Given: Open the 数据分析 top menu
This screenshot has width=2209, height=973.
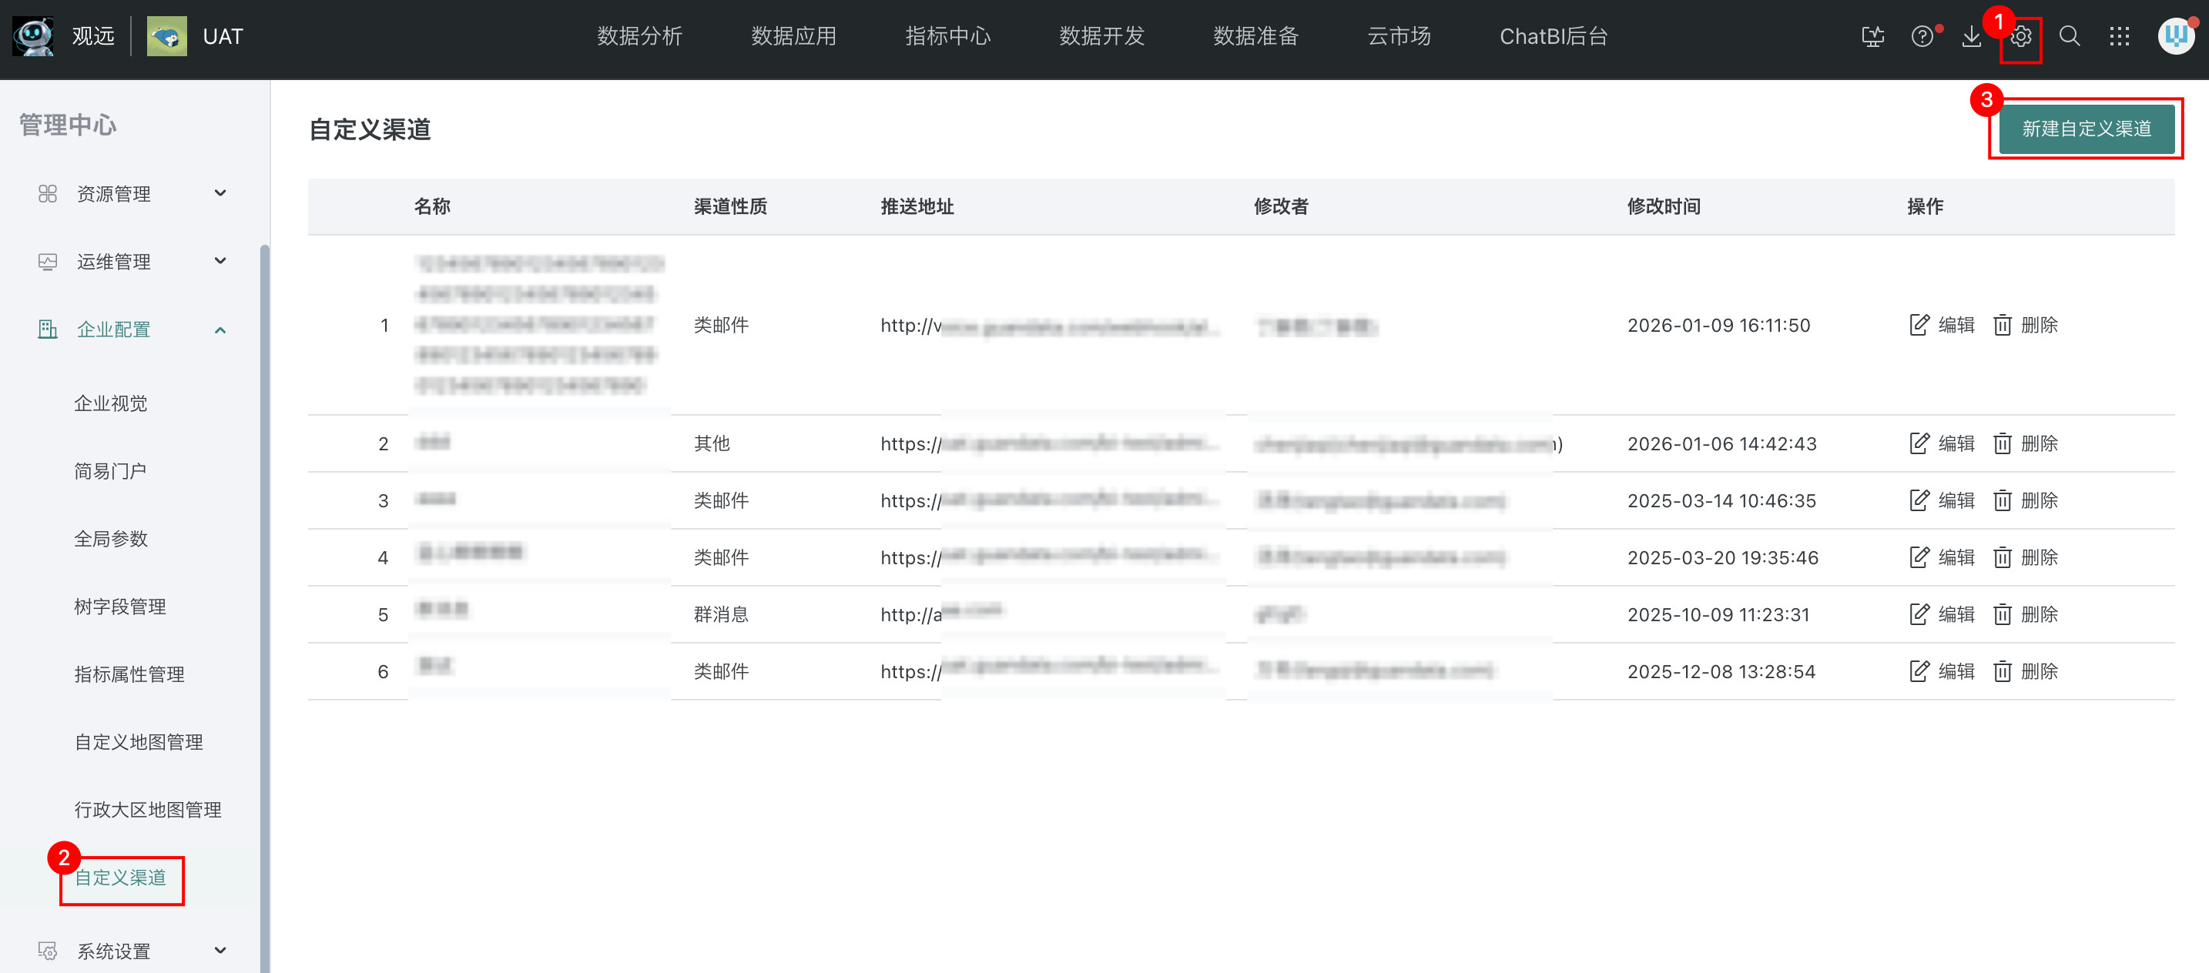Looking at the screenshot, I should pyautogui.click(x=640, y=37).
